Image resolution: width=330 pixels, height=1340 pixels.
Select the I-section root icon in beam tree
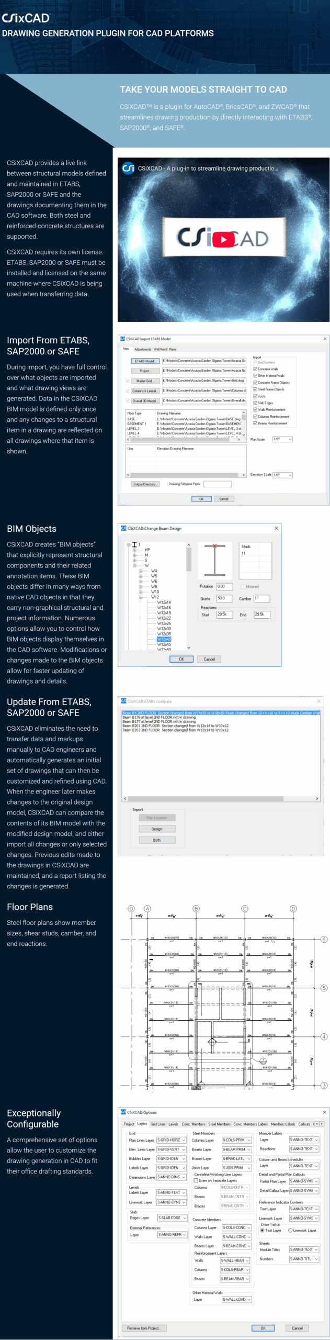point(134,545)
